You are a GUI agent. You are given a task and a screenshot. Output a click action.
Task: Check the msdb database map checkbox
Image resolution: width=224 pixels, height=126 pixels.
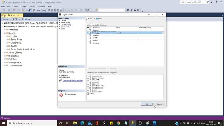(90, 41)
